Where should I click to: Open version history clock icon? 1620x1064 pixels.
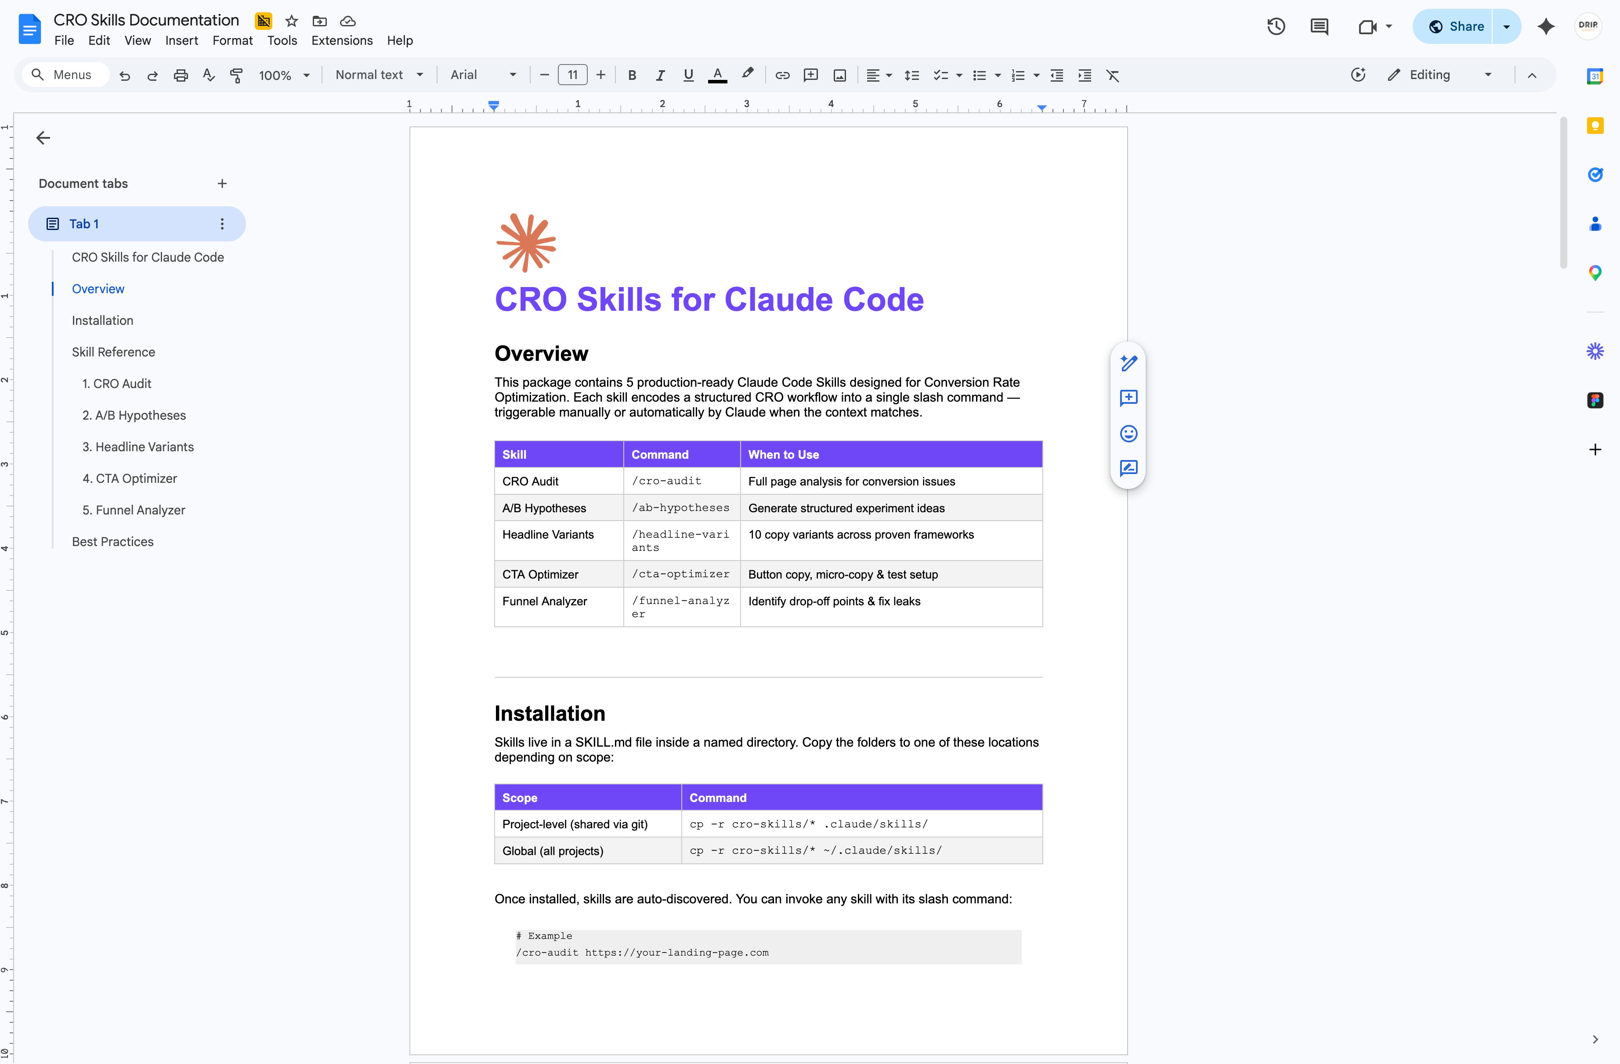coord(1276,26)
